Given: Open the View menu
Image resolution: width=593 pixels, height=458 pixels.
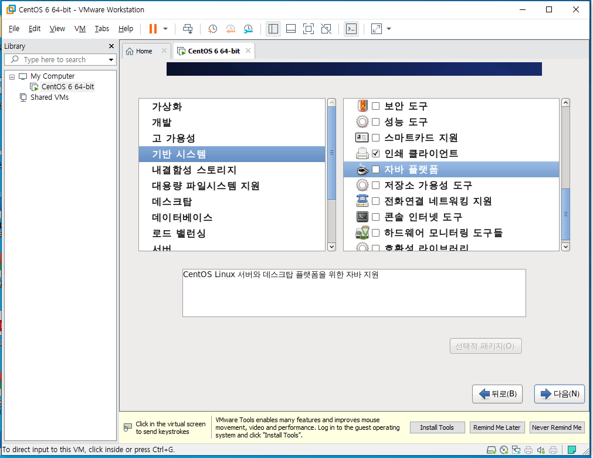Looking at the screenshot, I should point(57,29).
